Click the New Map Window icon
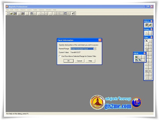 58,13
